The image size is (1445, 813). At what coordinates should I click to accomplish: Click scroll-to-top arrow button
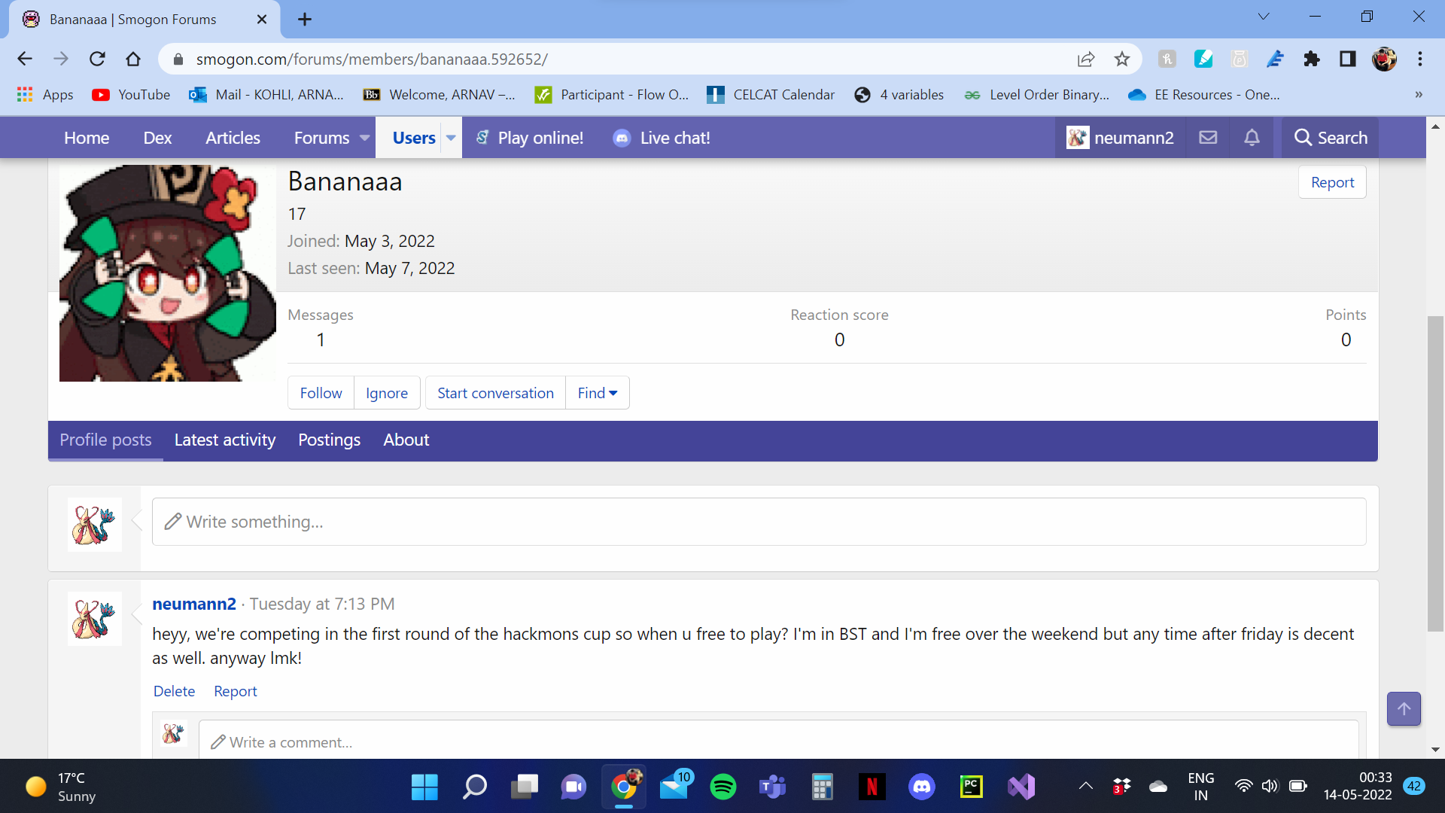point(1404,709)
